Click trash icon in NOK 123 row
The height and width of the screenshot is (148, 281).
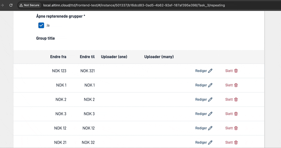pyautogui.click(x=236, y=71)
